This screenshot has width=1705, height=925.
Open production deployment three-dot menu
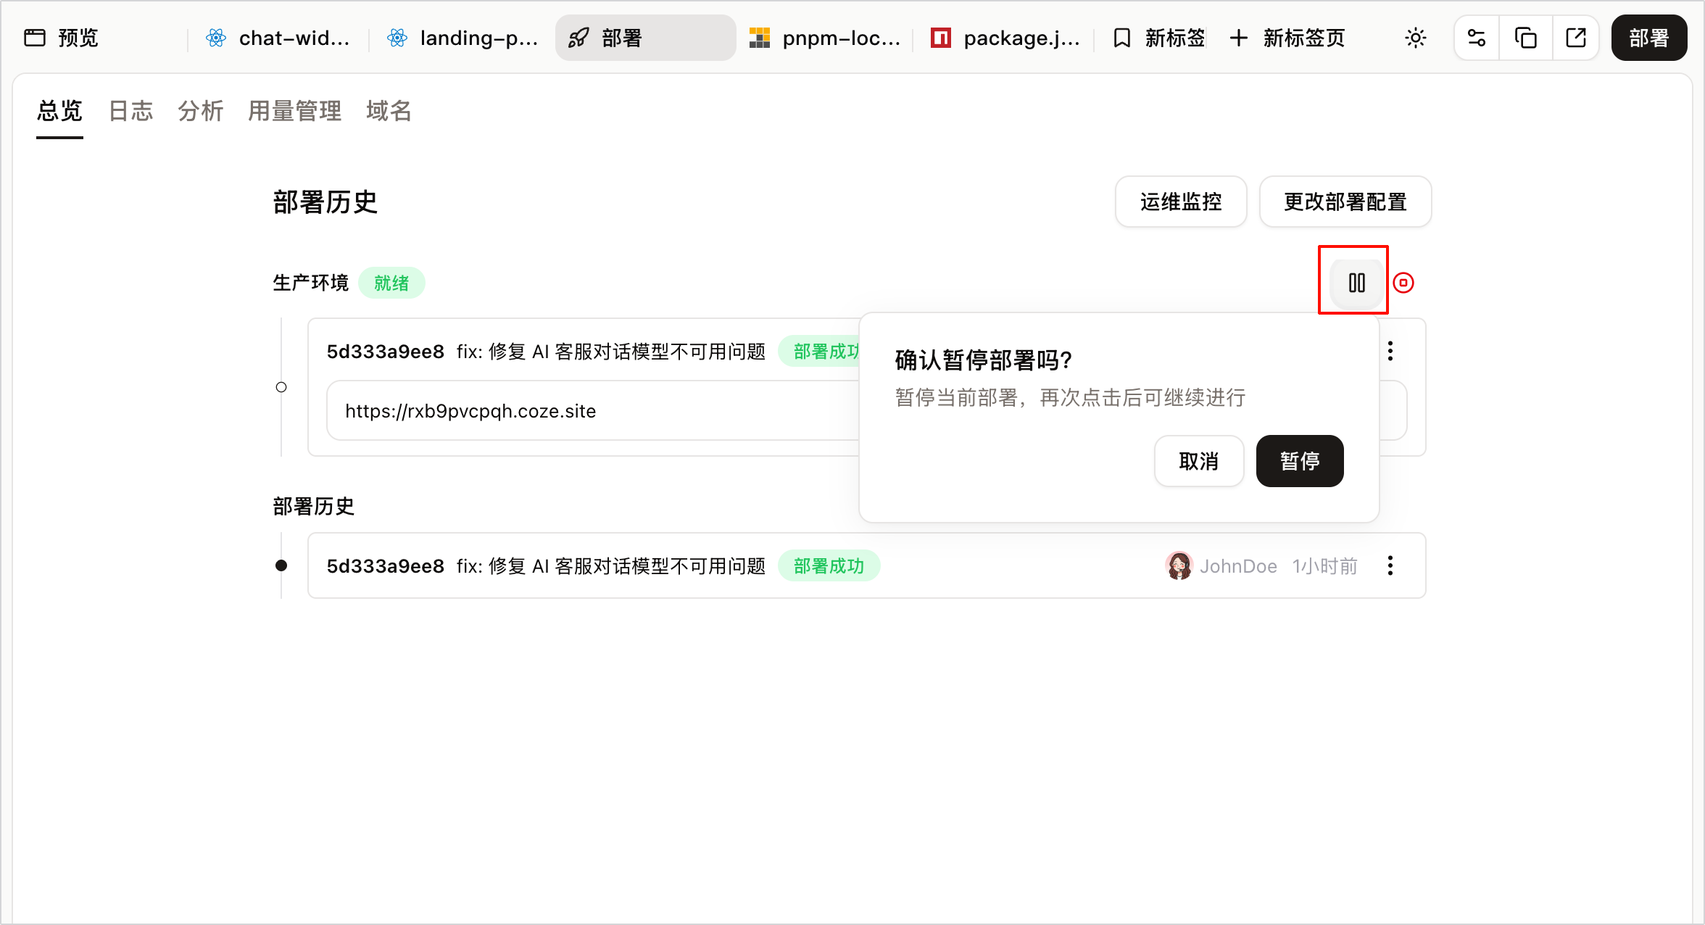tap(1390, 351)
